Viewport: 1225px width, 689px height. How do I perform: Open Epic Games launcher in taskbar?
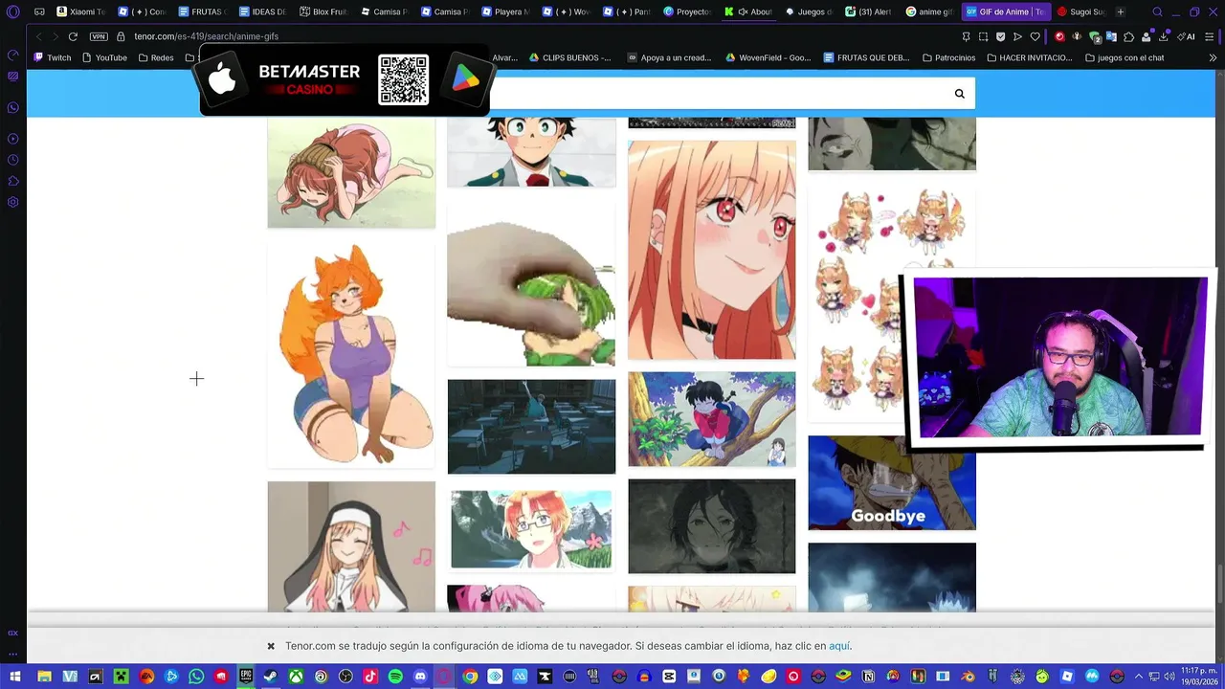[246, 677]
